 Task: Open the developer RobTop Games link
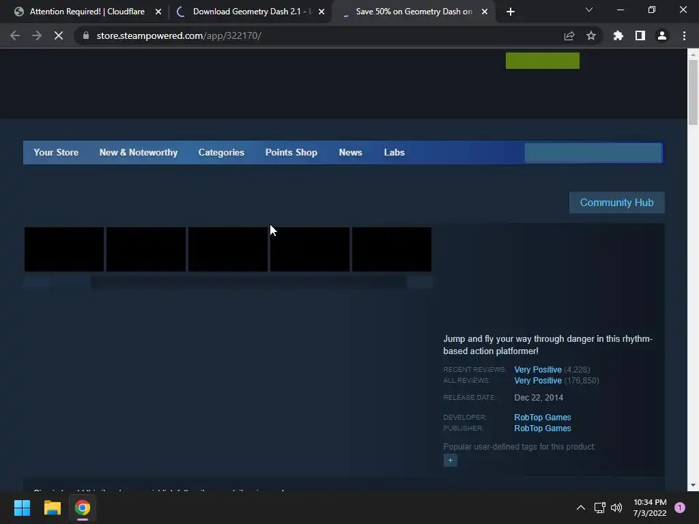543,418
